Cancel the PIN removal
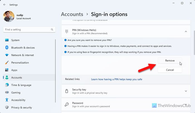Screen dimensions: 195x113 (170, 70)
